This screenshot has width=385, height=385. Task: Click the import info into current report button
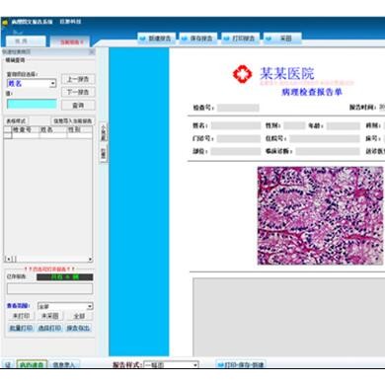pyautogui.click(x=72, y=121)
